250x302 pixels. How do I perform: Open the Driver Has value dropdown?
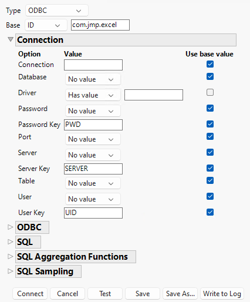pos(93,95)
